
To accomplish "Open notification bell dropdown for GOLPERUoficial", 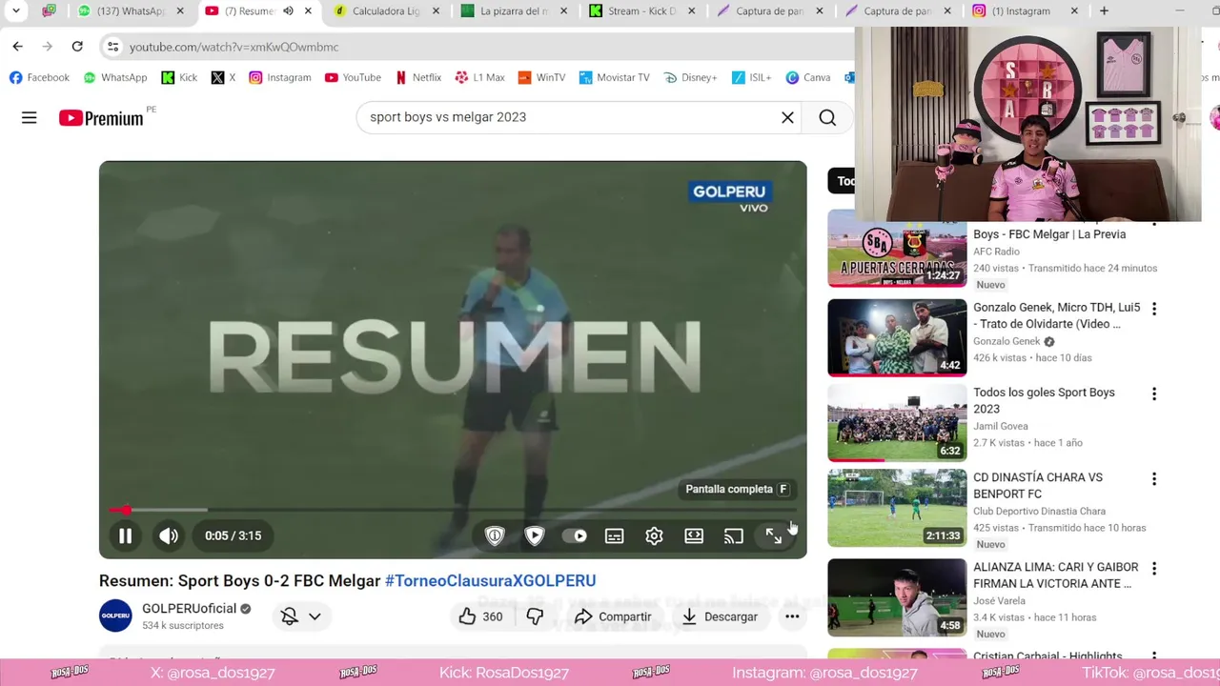I will [x=301, y=616].
